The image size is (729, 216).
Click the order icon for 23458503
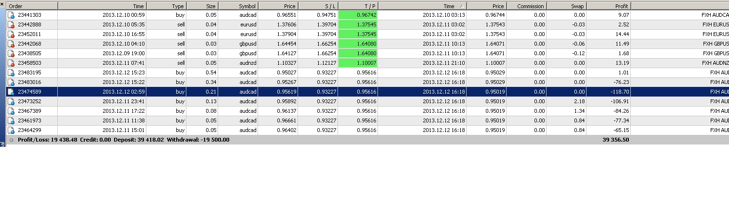pos(11,63)
